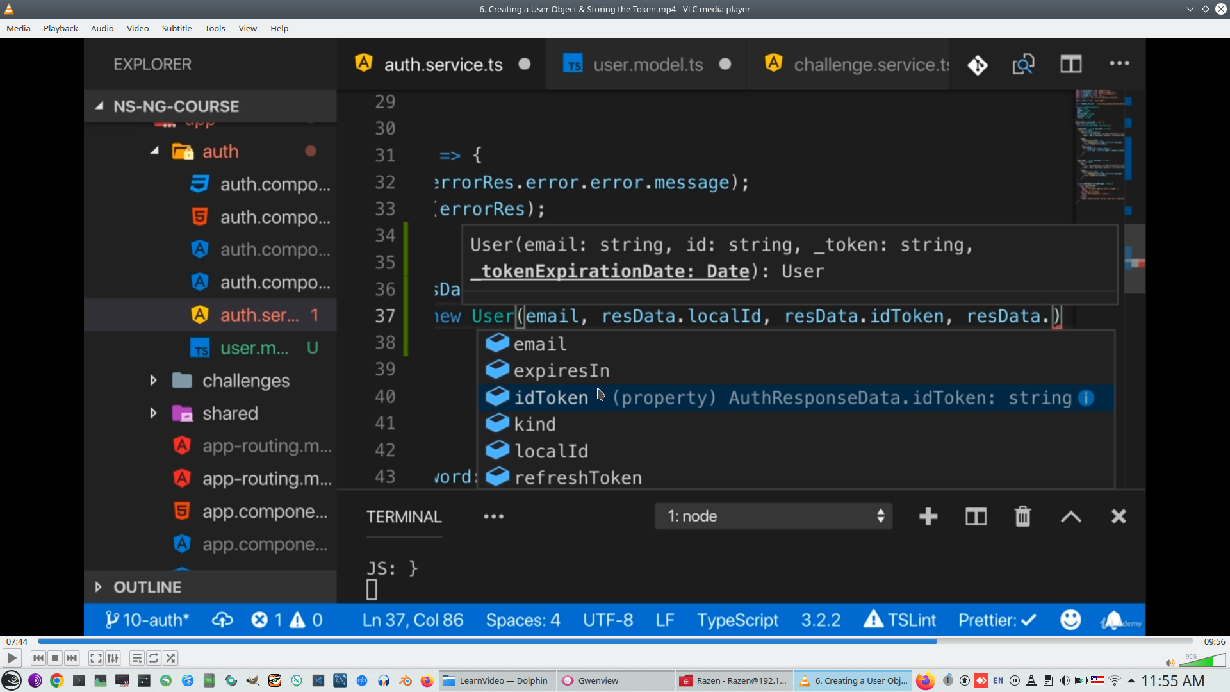This screenshot has height=692, width=1230.
Task: Open the Subtitle menu dropdown
Action: [176, 28]
